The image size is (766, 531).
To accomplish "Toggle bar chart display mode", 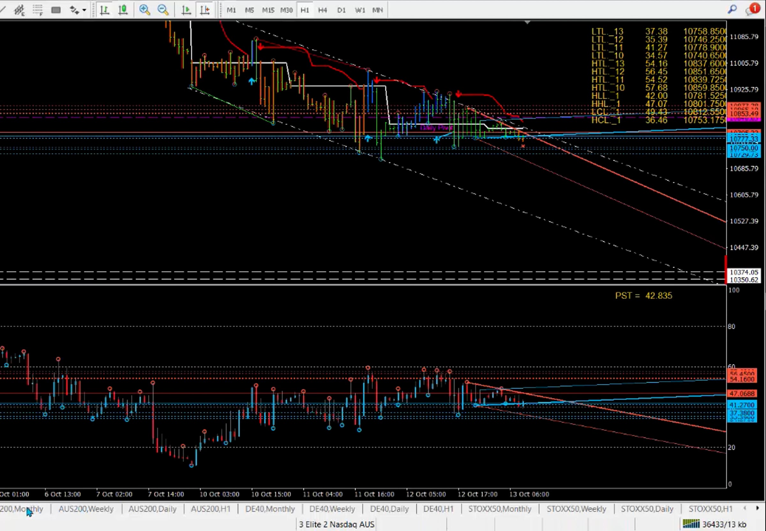I will [x=105, y=10].
